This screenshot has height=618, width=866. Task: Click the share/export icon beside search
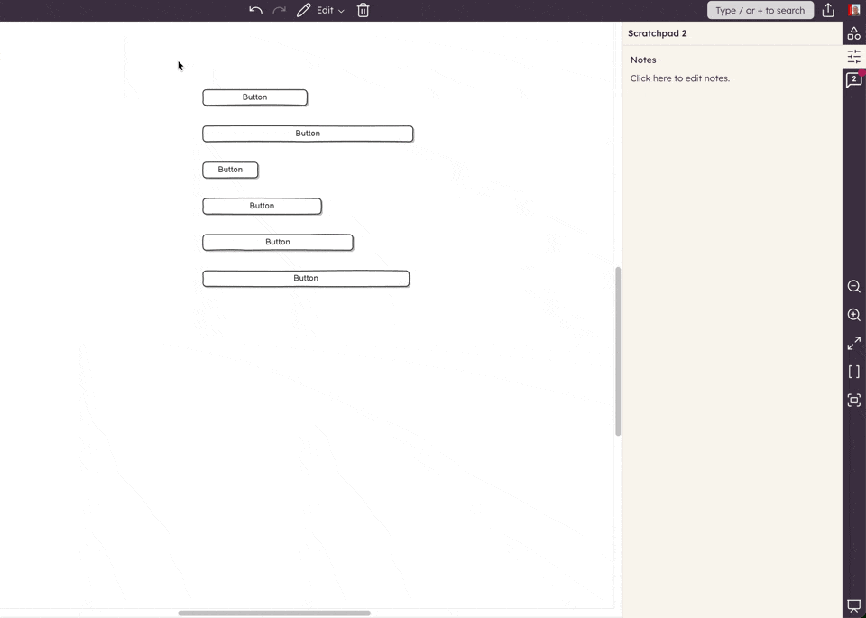pyautogui.click(x=828, y=10)
